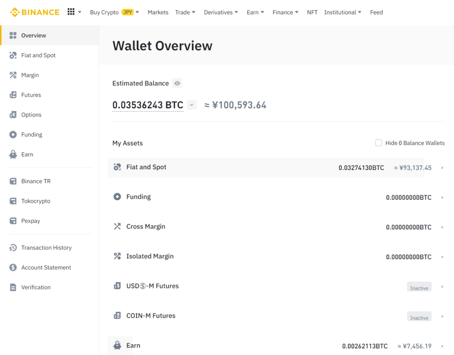Image resolution: width=454 pixels, height=355 pixels.
Task: Toggle the Estimated Balance visibility eye
Action: [x=177, y=83]
